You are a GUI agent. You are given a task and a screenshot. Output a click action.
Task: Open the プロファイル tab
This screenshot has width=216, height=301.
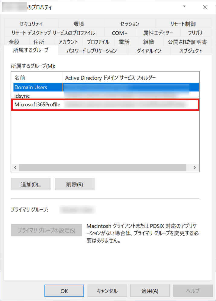click(98, 42)
